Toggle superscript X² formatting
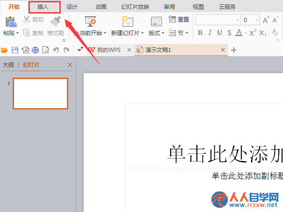Viewport: 283px width, 212px height. [x=253, y=32]
